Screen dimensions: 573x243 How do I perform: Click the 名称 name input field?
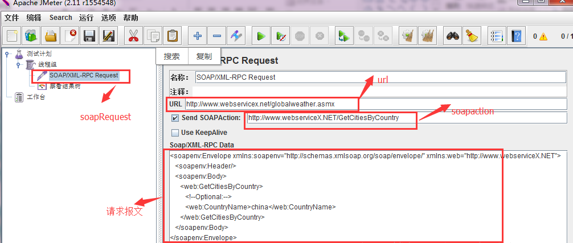[x=381, y=77]
